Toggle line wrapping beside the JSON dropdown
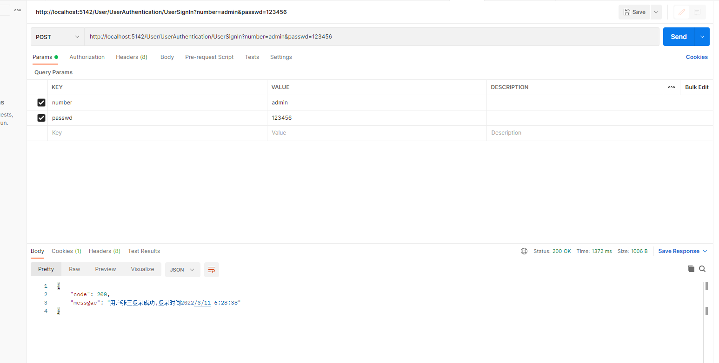719x363 pixels. [x=212, y=269]
